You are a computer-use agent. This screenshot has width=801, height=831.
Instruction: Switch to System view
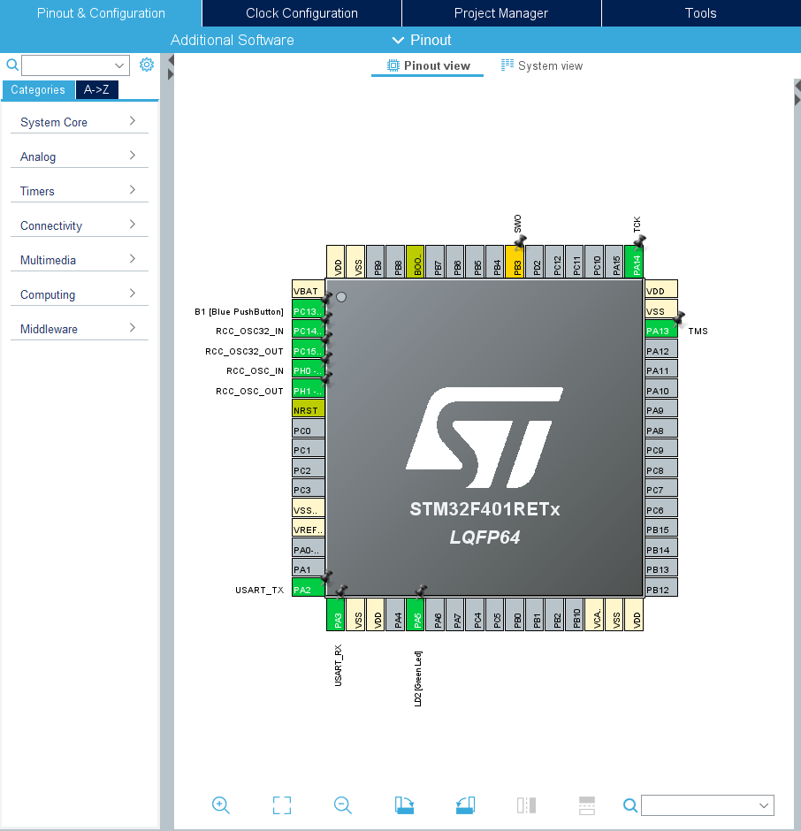point(541,65)
